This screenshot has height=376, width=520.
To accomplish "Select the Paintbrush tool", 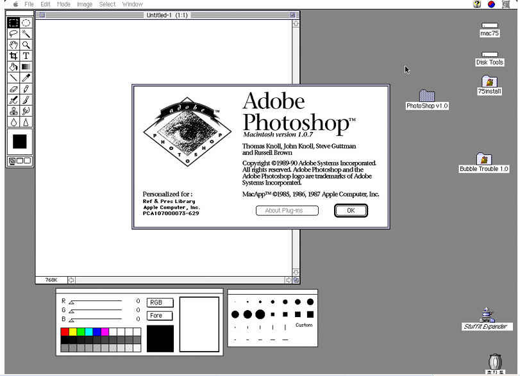I will pos(26,100).
